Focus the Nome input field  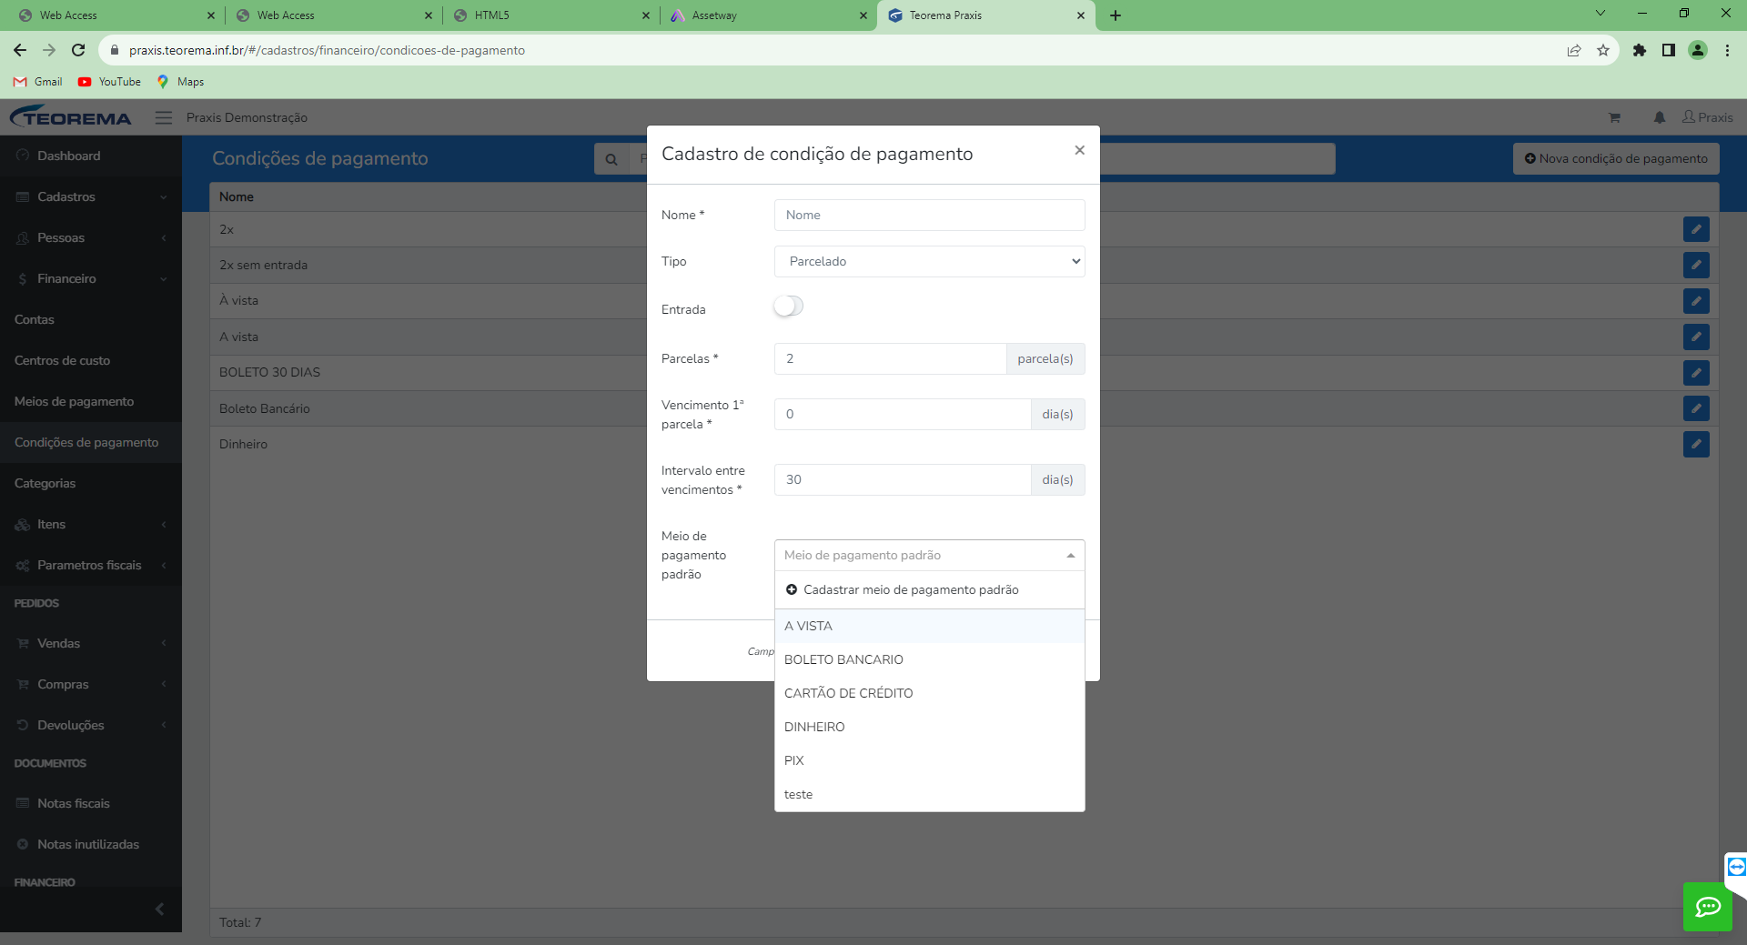tap(929, 215)
